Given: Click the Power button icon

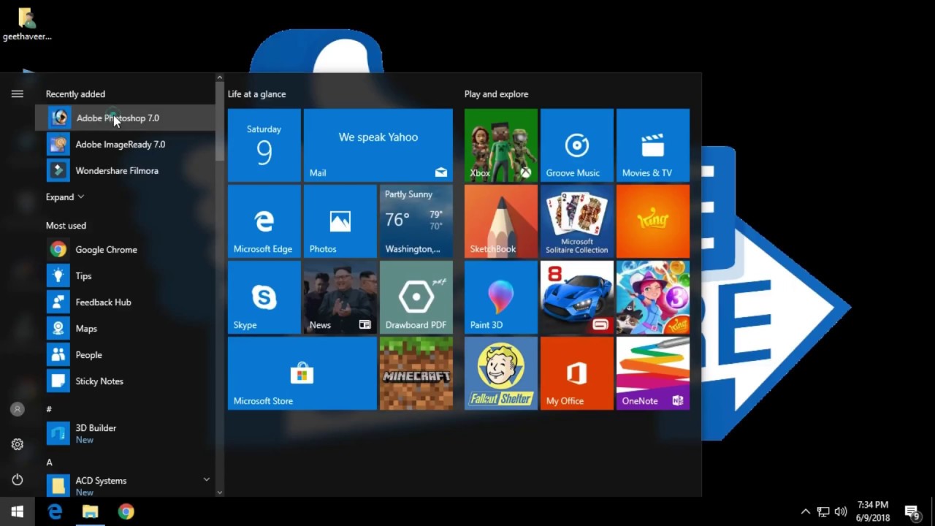Looking at the screenshot, I should click(x=18, y=479).
